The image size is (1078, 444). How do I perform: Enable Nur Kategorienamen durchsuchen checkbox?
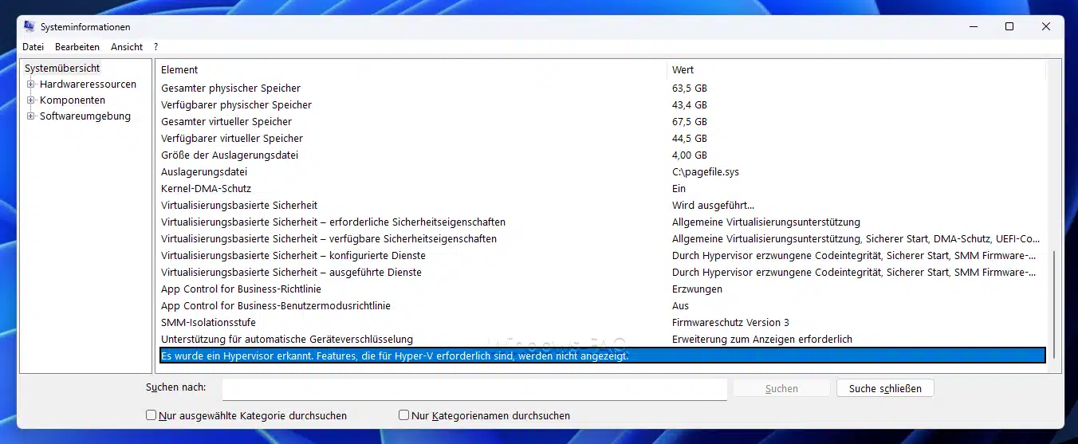tap(403, 415)
